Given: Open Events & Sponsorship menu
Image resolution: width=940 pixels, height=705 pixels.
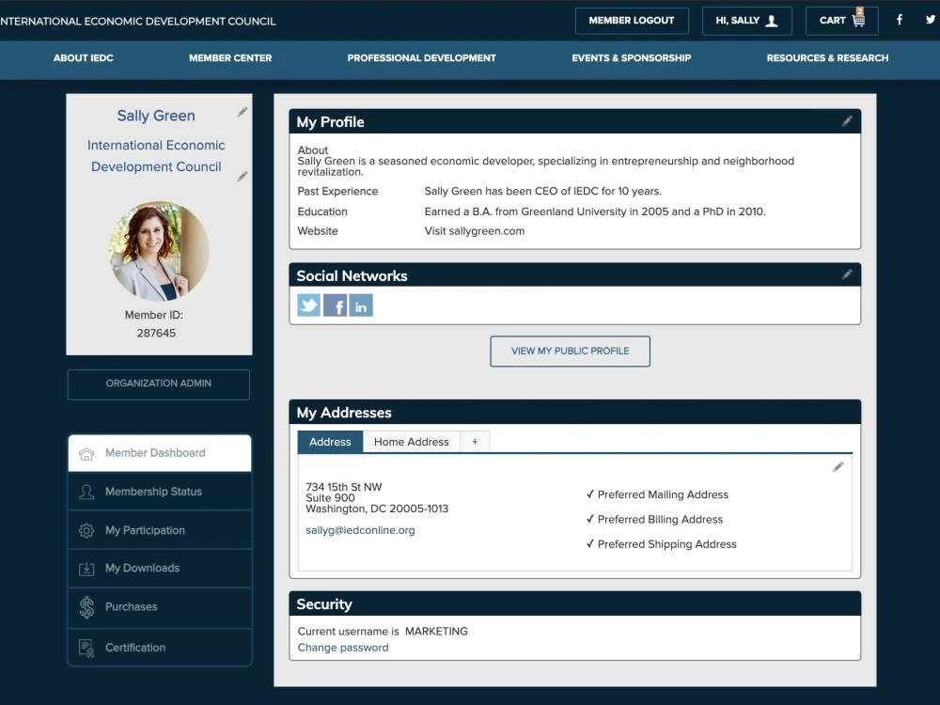Looking at the screenshot, I should point(632,58).
